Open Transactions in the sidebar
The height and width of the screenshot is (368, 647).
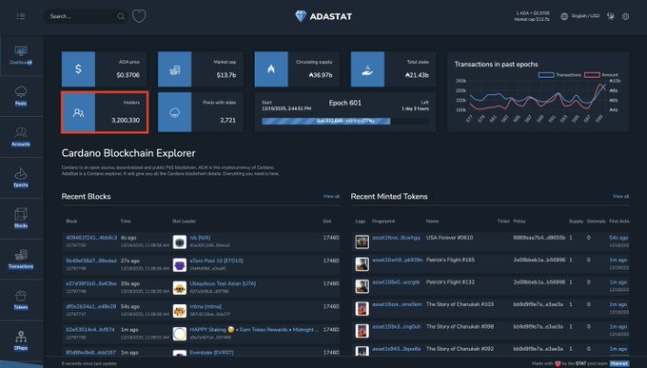tap(21, 259)
